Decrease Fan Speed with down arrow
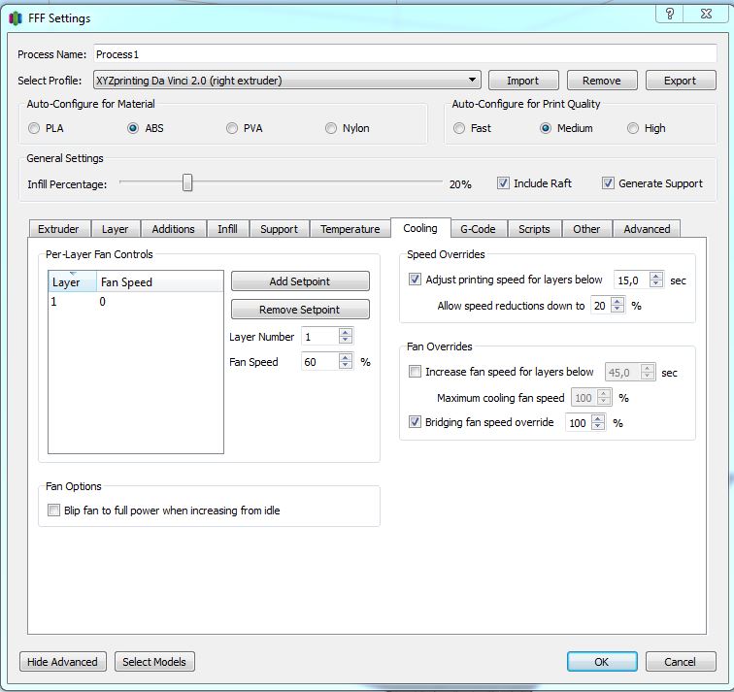 coord(346,366)
